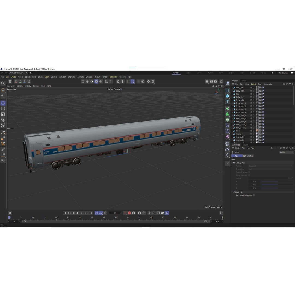This screenshot has width=295, height=295.
Task: Toggle the Z axis lock icon
Action: tap(25, 81)
